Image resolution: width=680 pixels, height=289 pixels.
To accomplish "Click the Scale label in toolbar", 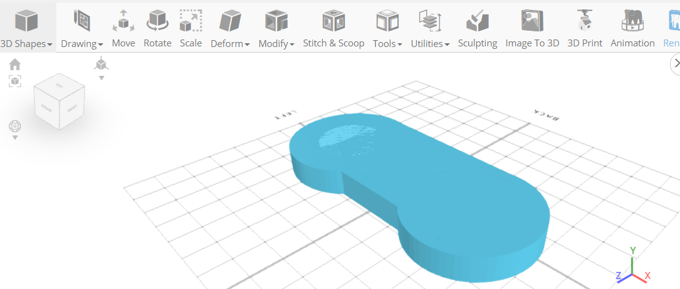I will click(191, 43).
